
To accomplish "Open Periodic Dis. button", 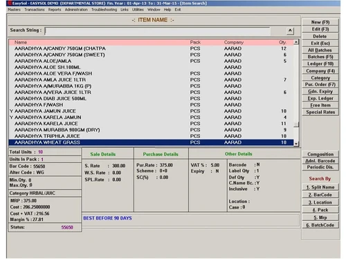I will (320, 167).
